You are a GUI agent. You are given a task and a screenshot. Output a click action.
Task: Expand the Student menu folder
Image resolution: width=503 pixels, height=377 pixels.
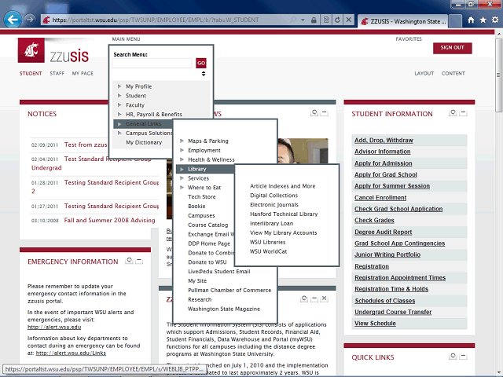pos(119,96)
